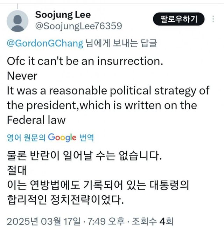Click the 번역 translation word

point(86,138)
